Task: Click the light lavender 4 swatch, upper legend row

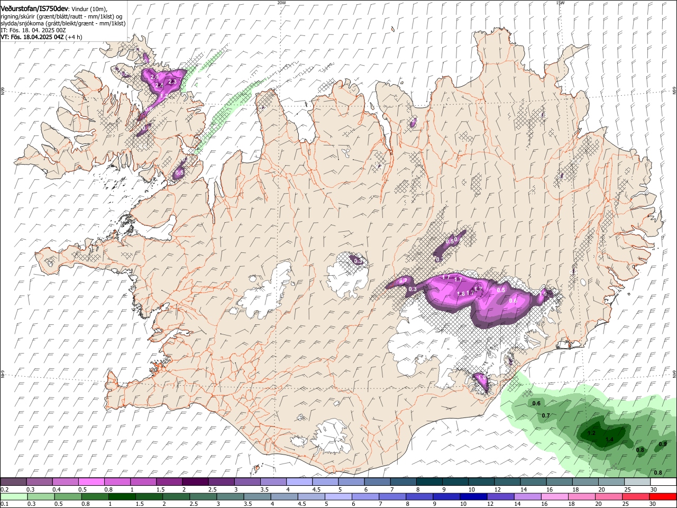Action: pyautogui.click(x=298, y=482)
